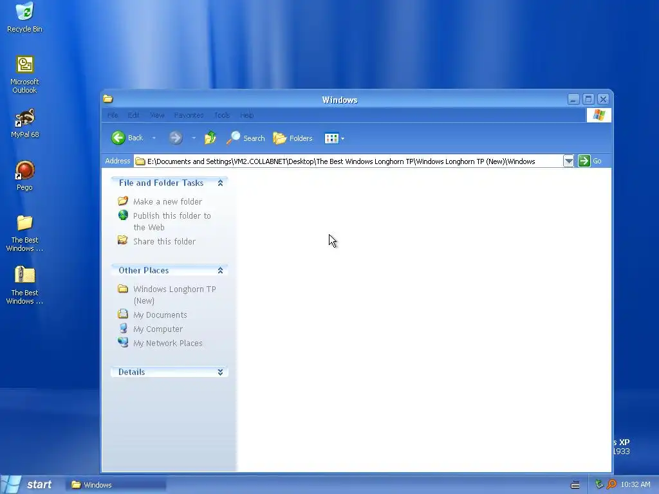Open Forward history dropdown arrow
Image resolution: width=659 pixels, height=494 pixels.
pyautogui.click(x=193, y=138)
